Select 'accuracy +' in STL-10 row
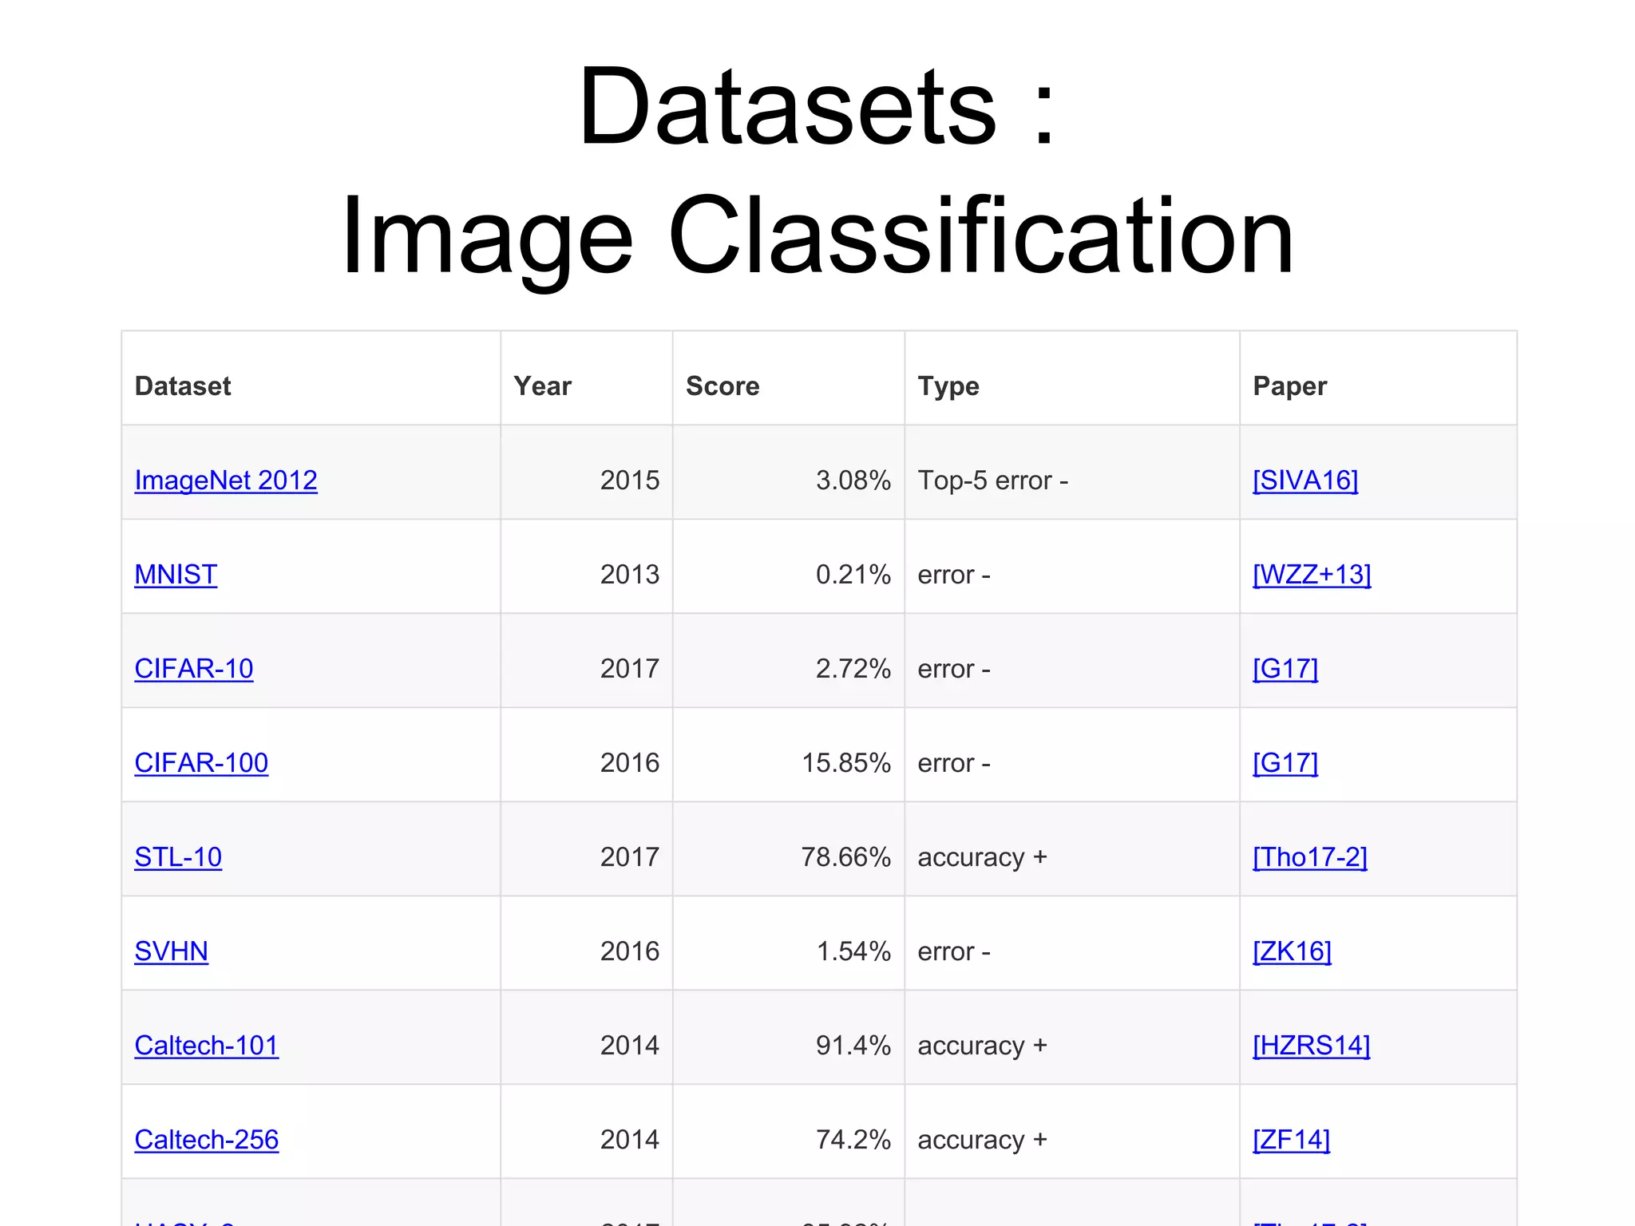 click(982, 858)
